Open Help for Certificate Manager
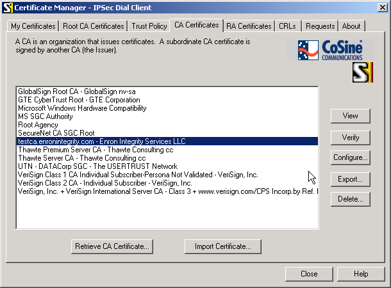This screenshot has height=288, width=391. [361, 274]
